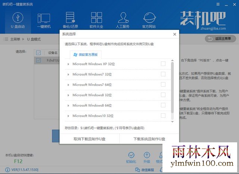The width and height of the screenshot is (239, 174).
Task: Click the scroll down arrow in system list
Action: coord(173,122)
